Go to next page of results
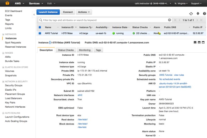207x138 pixels. [x=197, y=20]
